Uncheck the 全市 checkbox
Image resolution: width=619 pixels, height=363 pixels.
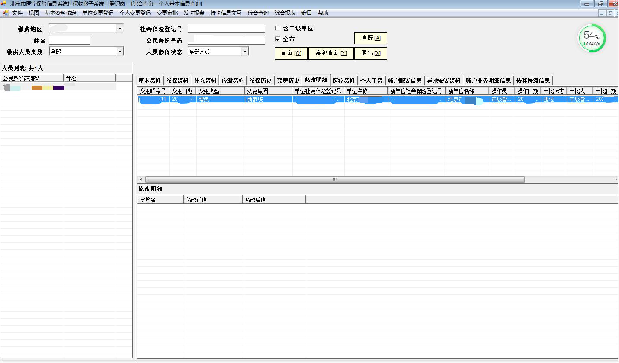(x=278, y=39)
